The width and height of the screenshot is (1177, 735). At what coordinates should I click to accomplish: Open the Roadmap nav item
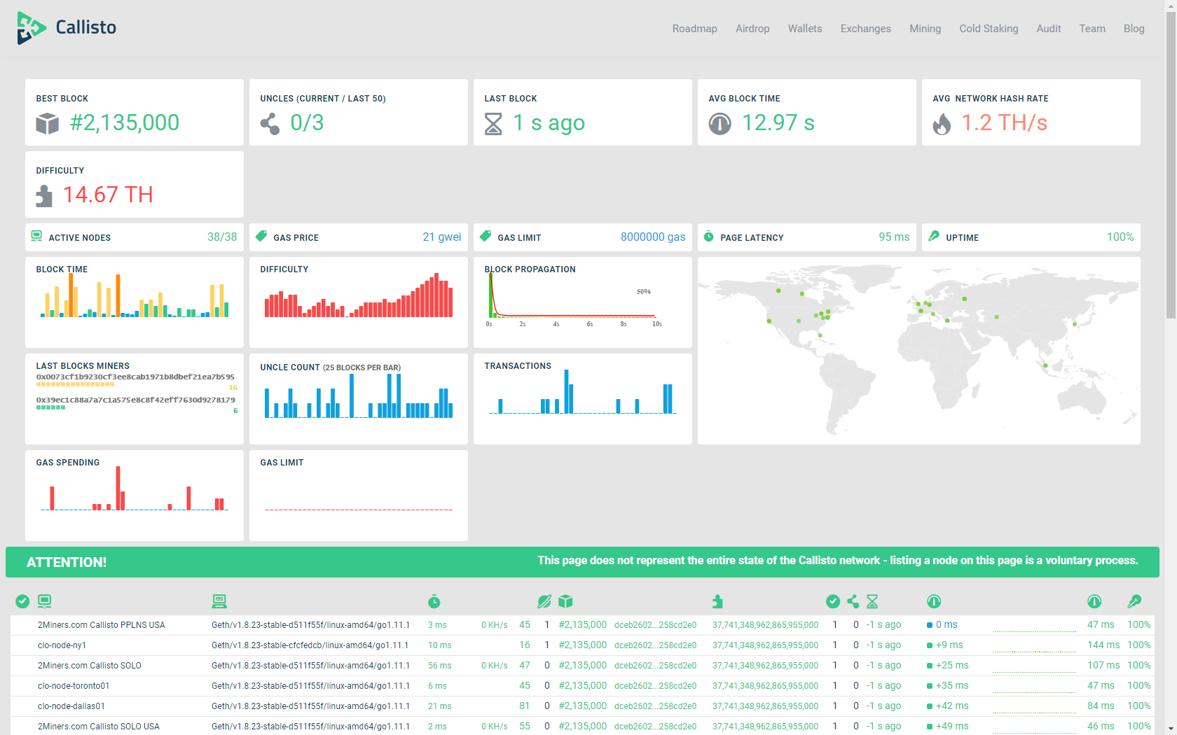click(694, 29)
